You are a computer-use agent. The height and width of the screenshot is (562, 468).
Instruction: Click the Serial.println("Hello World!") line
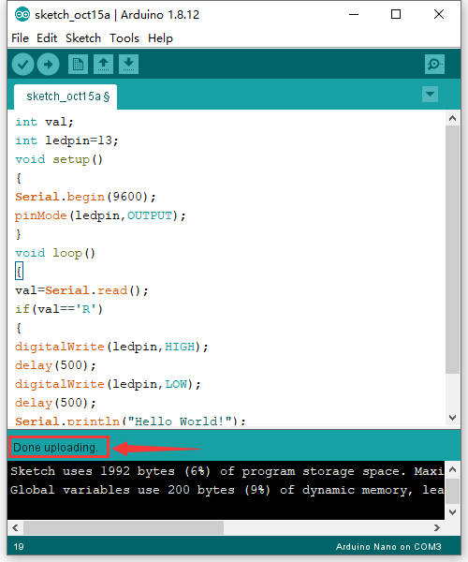(130, 421)
